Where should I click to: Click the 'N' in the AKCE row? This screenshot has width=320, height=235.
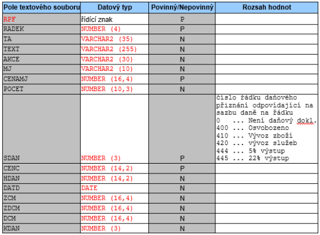(x=182, y=60)
